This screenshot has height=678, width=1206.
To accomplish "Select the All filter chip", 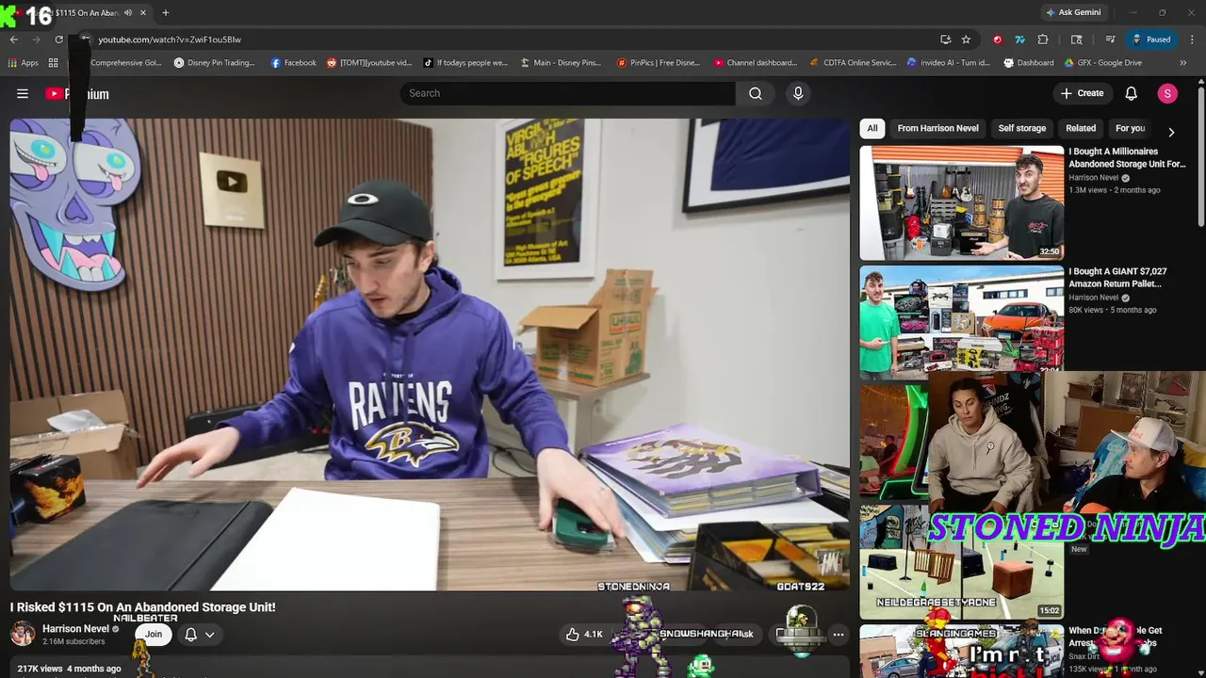I will pyautogui.click(x=872, y=128).
